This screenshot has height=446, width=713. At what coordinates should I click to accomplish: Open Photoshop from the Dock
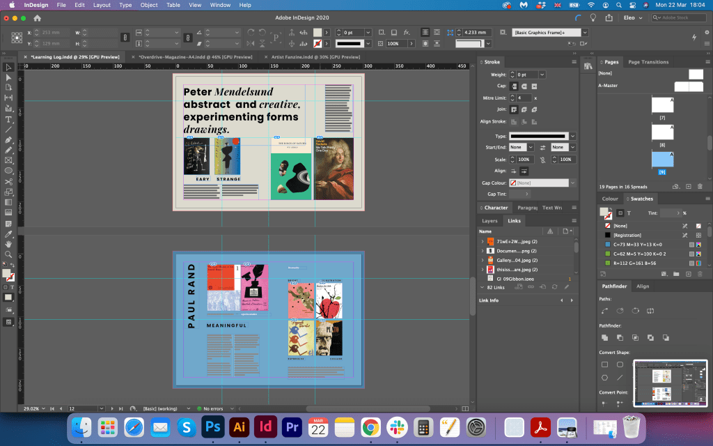(x=212, y=426)
